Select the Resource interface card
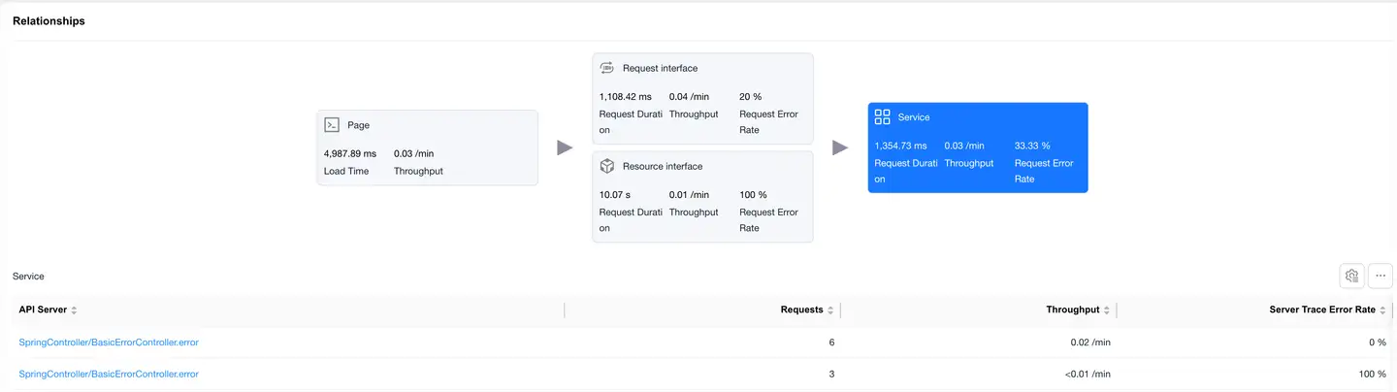 702,196
